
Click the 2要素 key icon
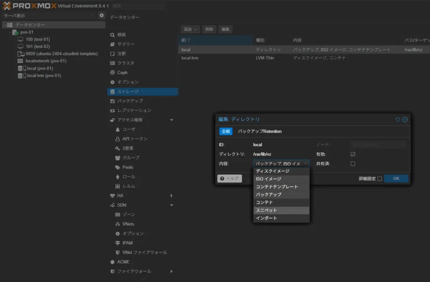tap(118, 148)
